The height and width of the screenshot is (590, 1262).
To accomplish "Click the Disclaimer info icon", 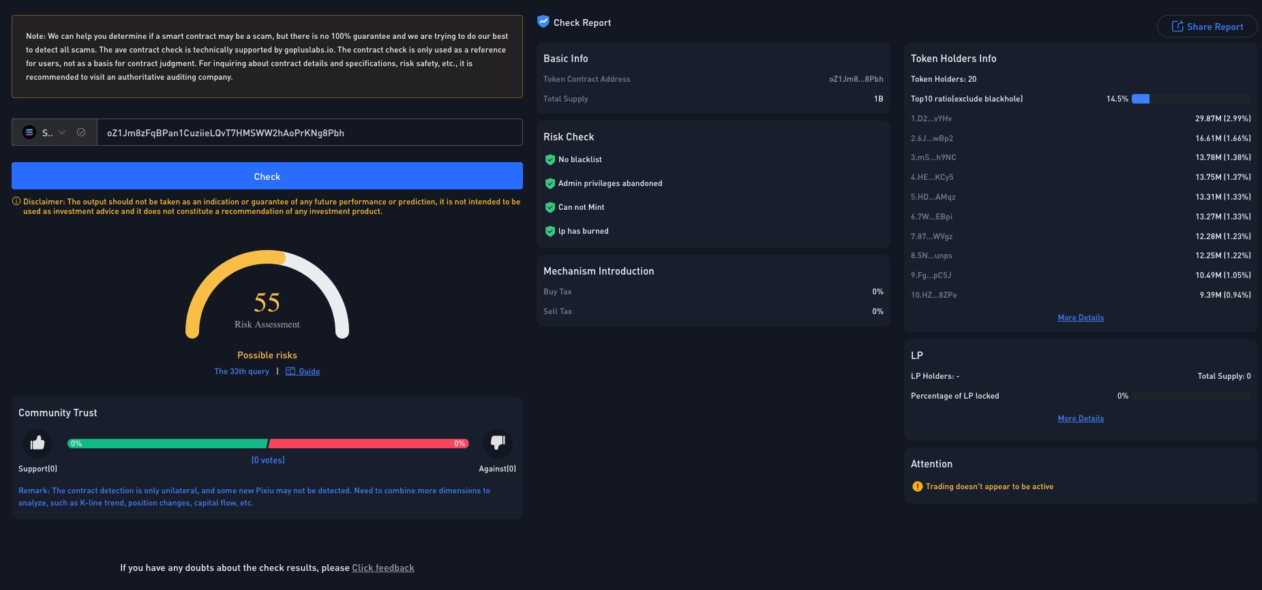I will [16, 202].
